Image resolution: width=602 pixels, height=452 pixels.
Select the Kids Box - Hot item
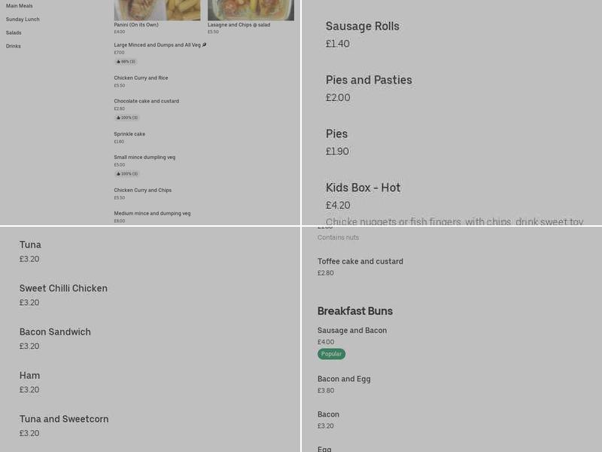(x=363, y=188)
